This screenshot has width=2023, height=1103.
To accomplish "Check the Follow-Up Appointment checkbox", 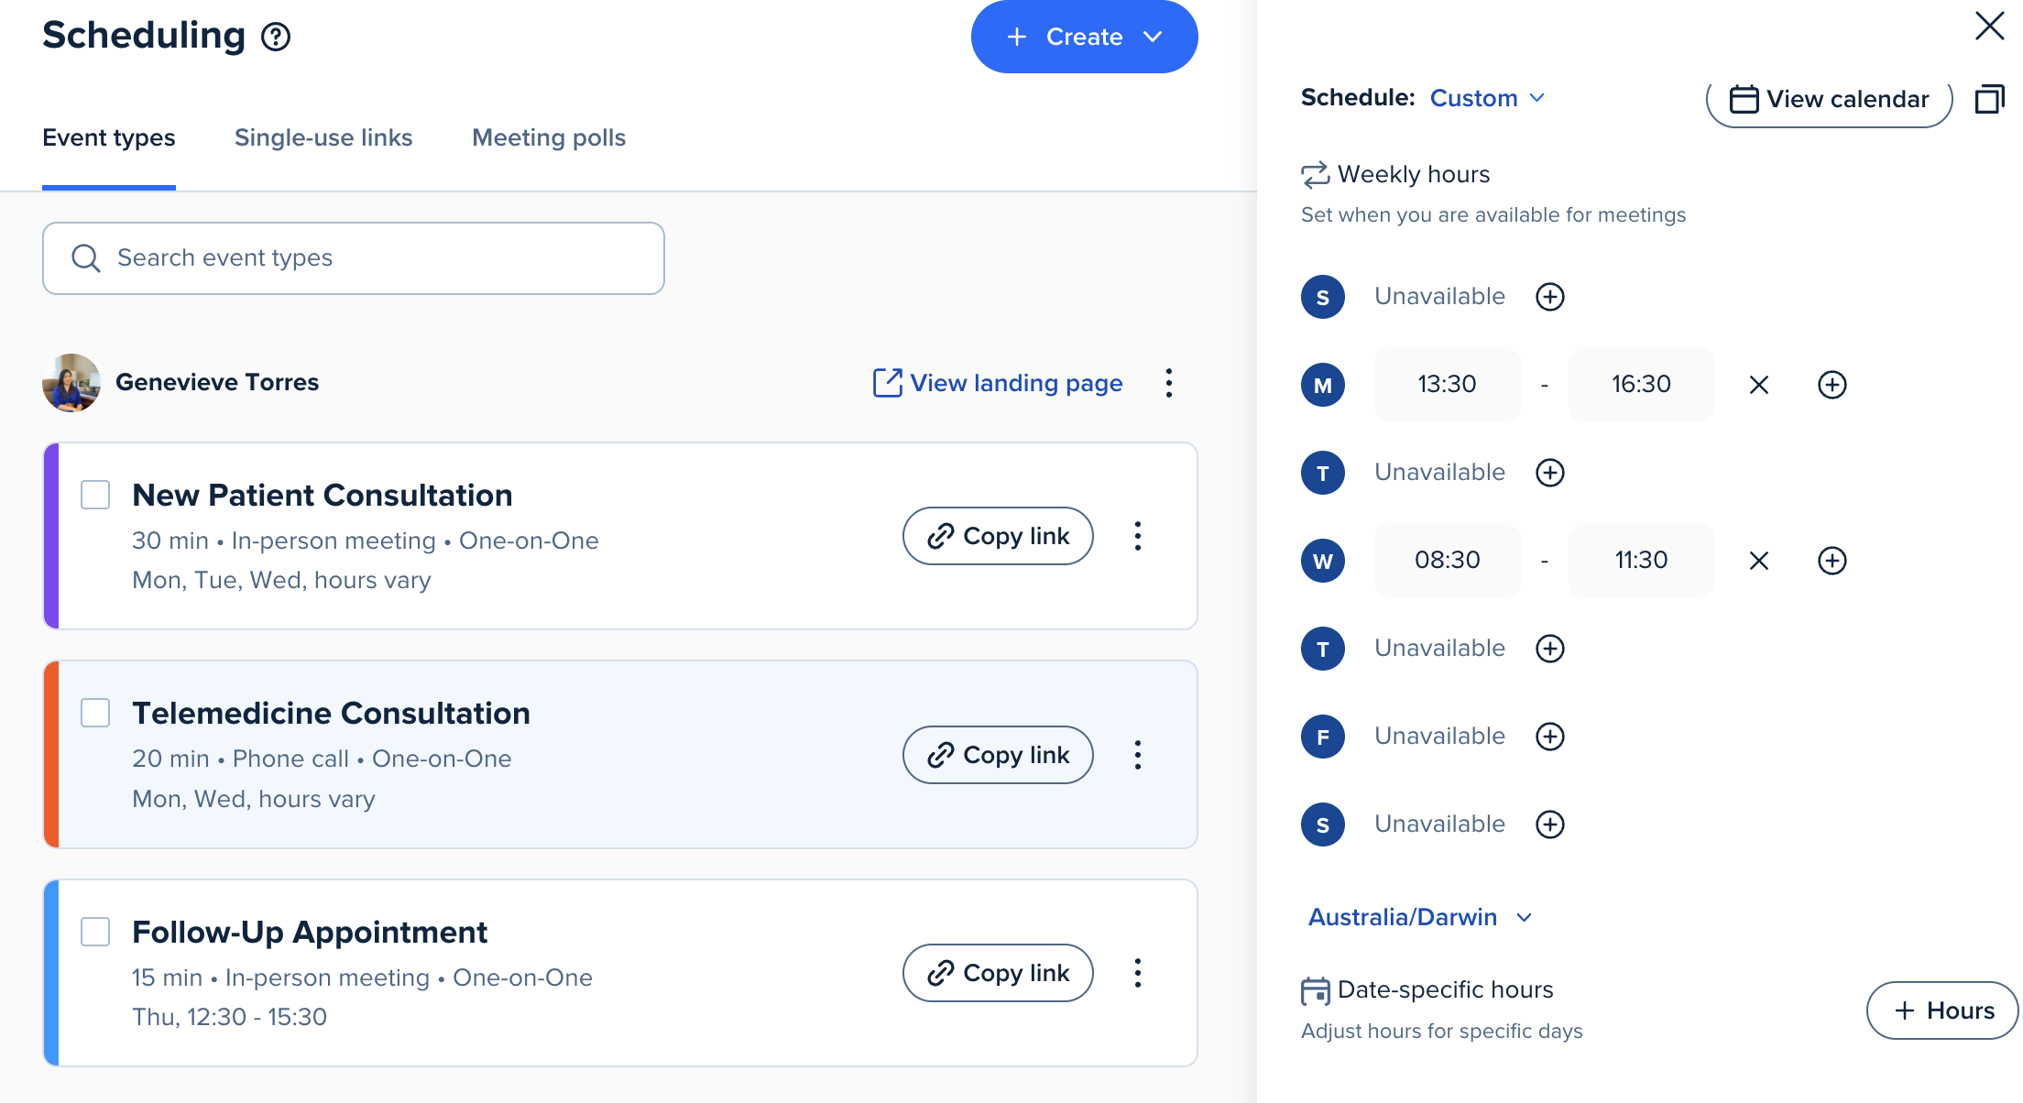I will [x=95, y=932].
